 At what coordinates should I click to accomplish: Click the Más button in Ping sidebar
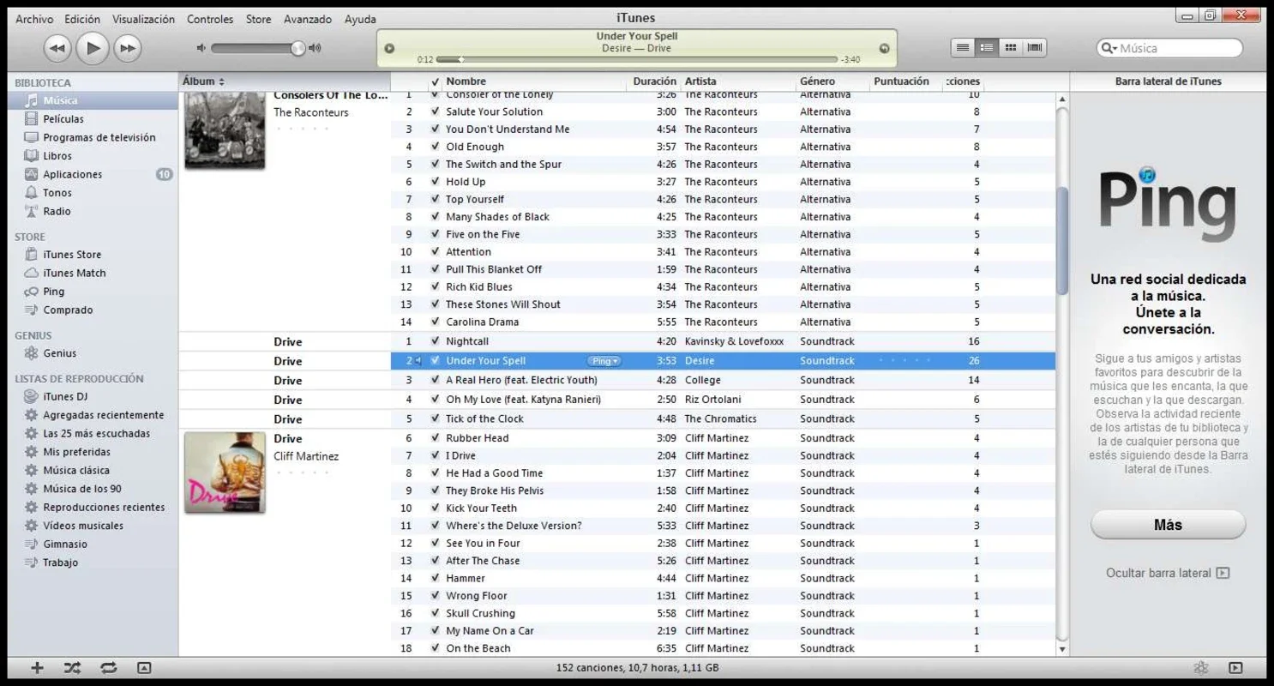tap(1168, 525)
